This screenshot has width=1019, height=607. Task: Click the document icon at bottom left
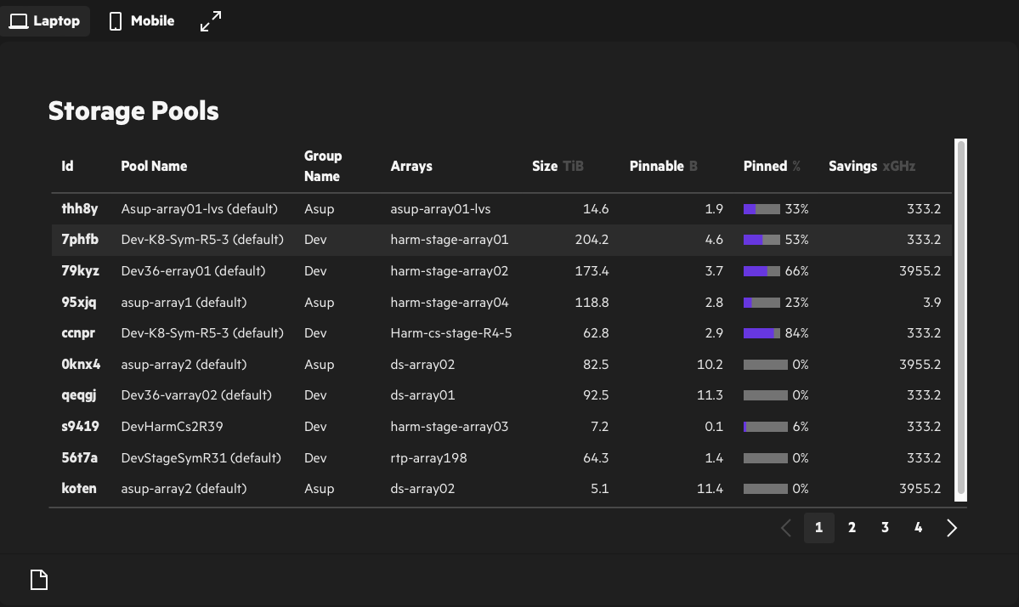click(39, 580)
